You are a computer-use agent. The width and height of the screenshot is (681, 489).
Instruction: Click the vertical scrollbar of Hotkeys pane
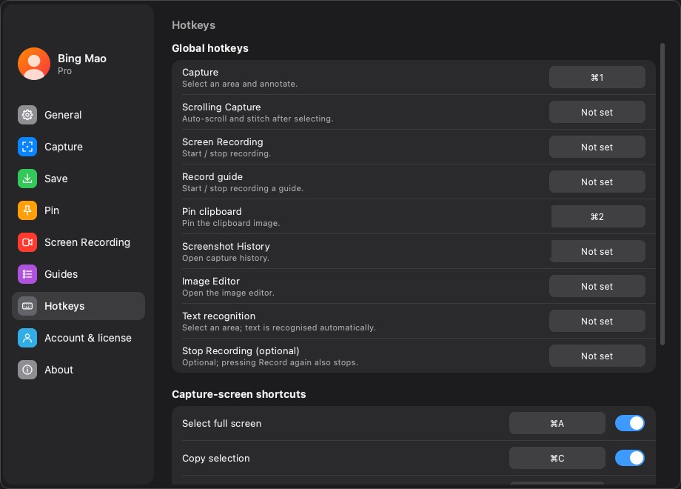(662, 194)
